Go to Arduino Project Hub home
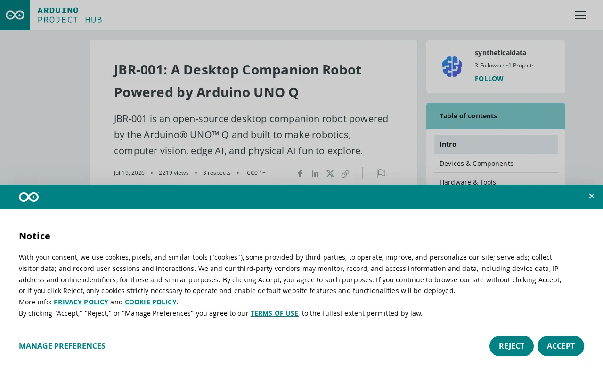Viewport: 603px width, 377px height. pyautogui.click(x=70, y=15)
